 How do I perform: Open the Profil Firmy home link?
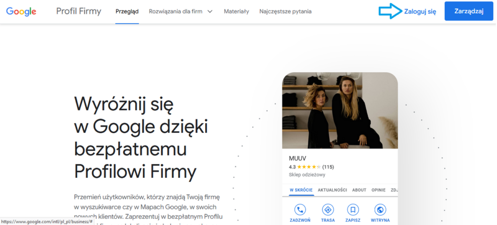point(79,12)
